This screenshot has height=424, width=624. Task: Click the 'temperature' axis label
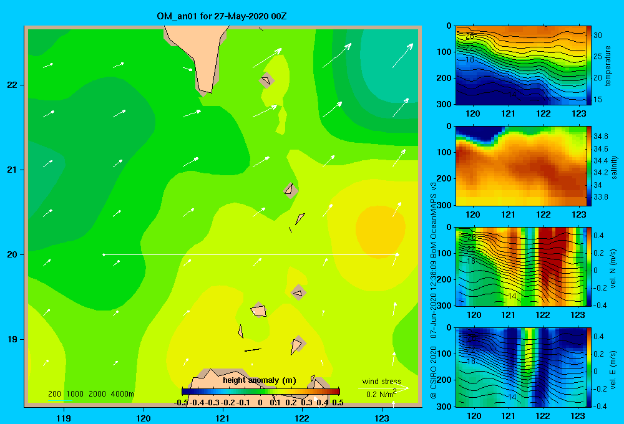608,65
